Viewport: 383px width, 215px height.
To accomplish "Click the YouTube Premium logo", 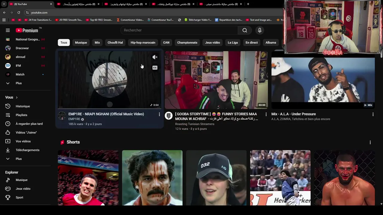I will 27,30.
